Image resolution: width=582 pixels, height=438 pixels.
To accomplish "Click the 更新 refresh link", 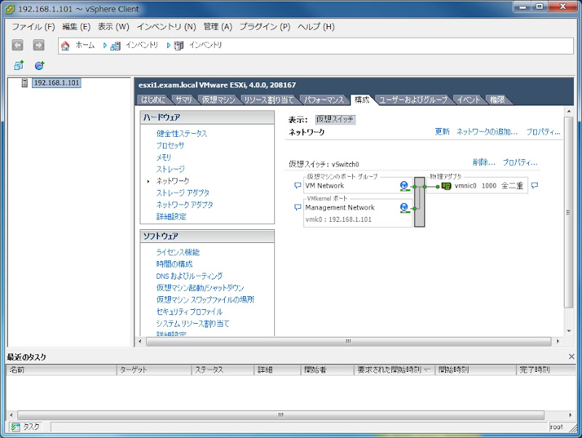I will pos(442,132).
